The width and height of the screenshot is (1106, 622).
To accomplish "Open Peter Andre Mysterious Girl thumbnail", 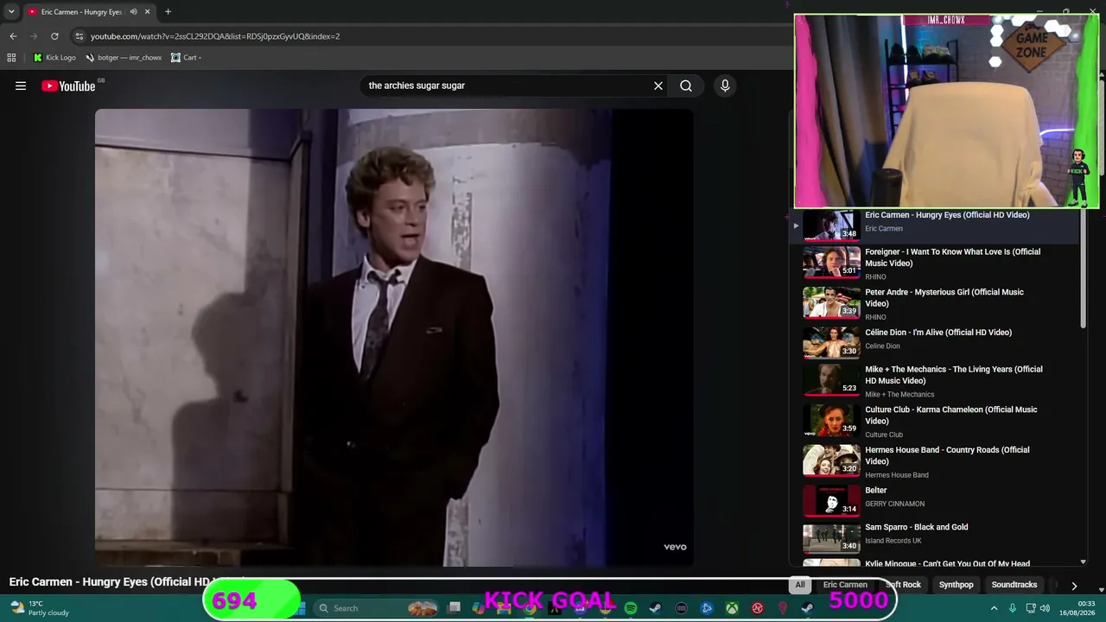I will (x=831, y=303).
